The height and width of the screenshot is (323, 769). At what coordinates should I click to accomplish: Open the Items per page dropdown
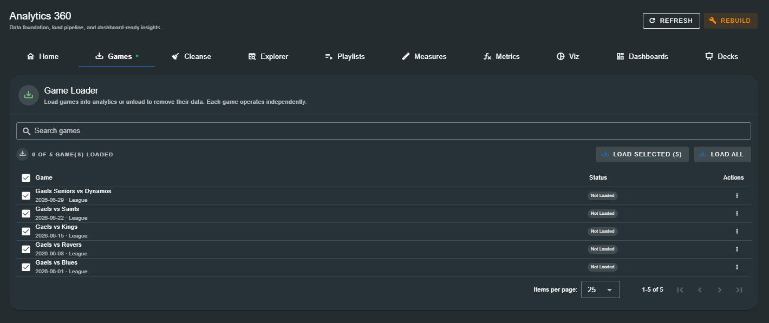click(600, 289)
